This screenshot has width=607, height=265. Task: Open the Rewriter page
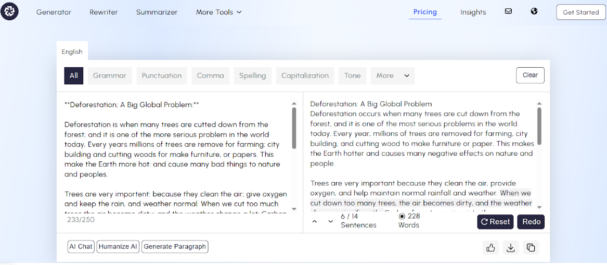point(104,12)
